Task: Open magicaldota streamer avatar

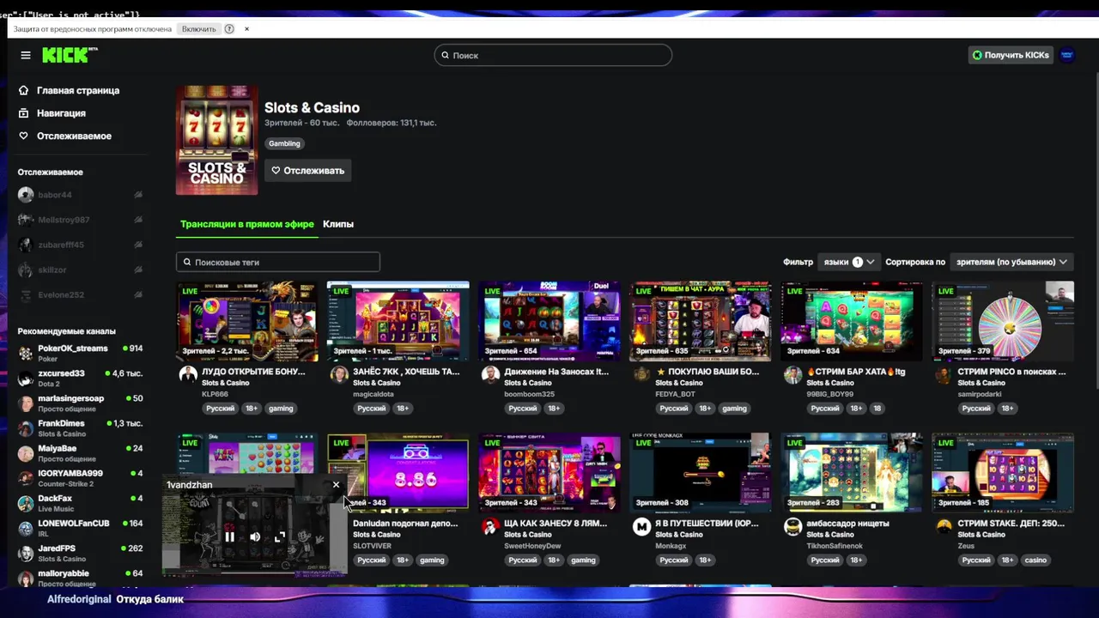Action: pyautogui.click(x=339, y=375)
